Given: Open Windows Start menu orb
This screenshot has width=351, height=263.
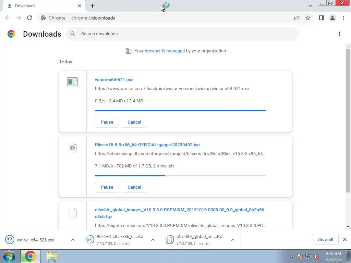Looking at the screenshot, I should click(9, 256).
